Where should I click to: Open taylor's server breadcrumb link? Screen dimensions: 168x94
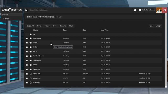[x=32, y=17]
